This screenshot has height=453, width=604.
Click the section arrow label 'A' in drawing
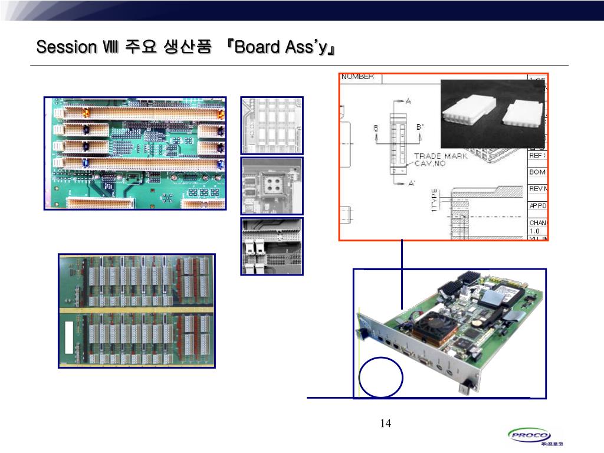[408, 101]
